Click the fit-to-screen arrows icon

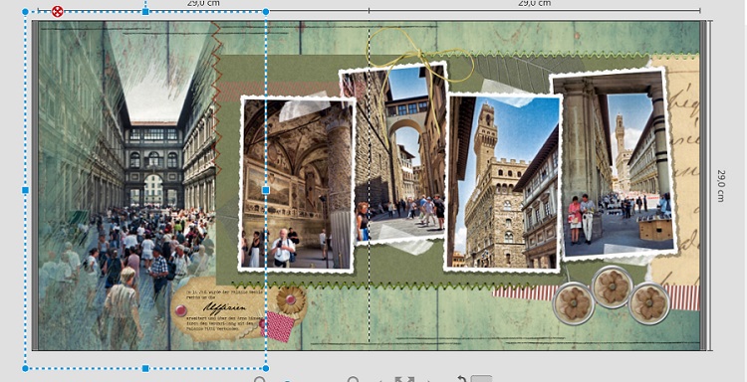404,380
